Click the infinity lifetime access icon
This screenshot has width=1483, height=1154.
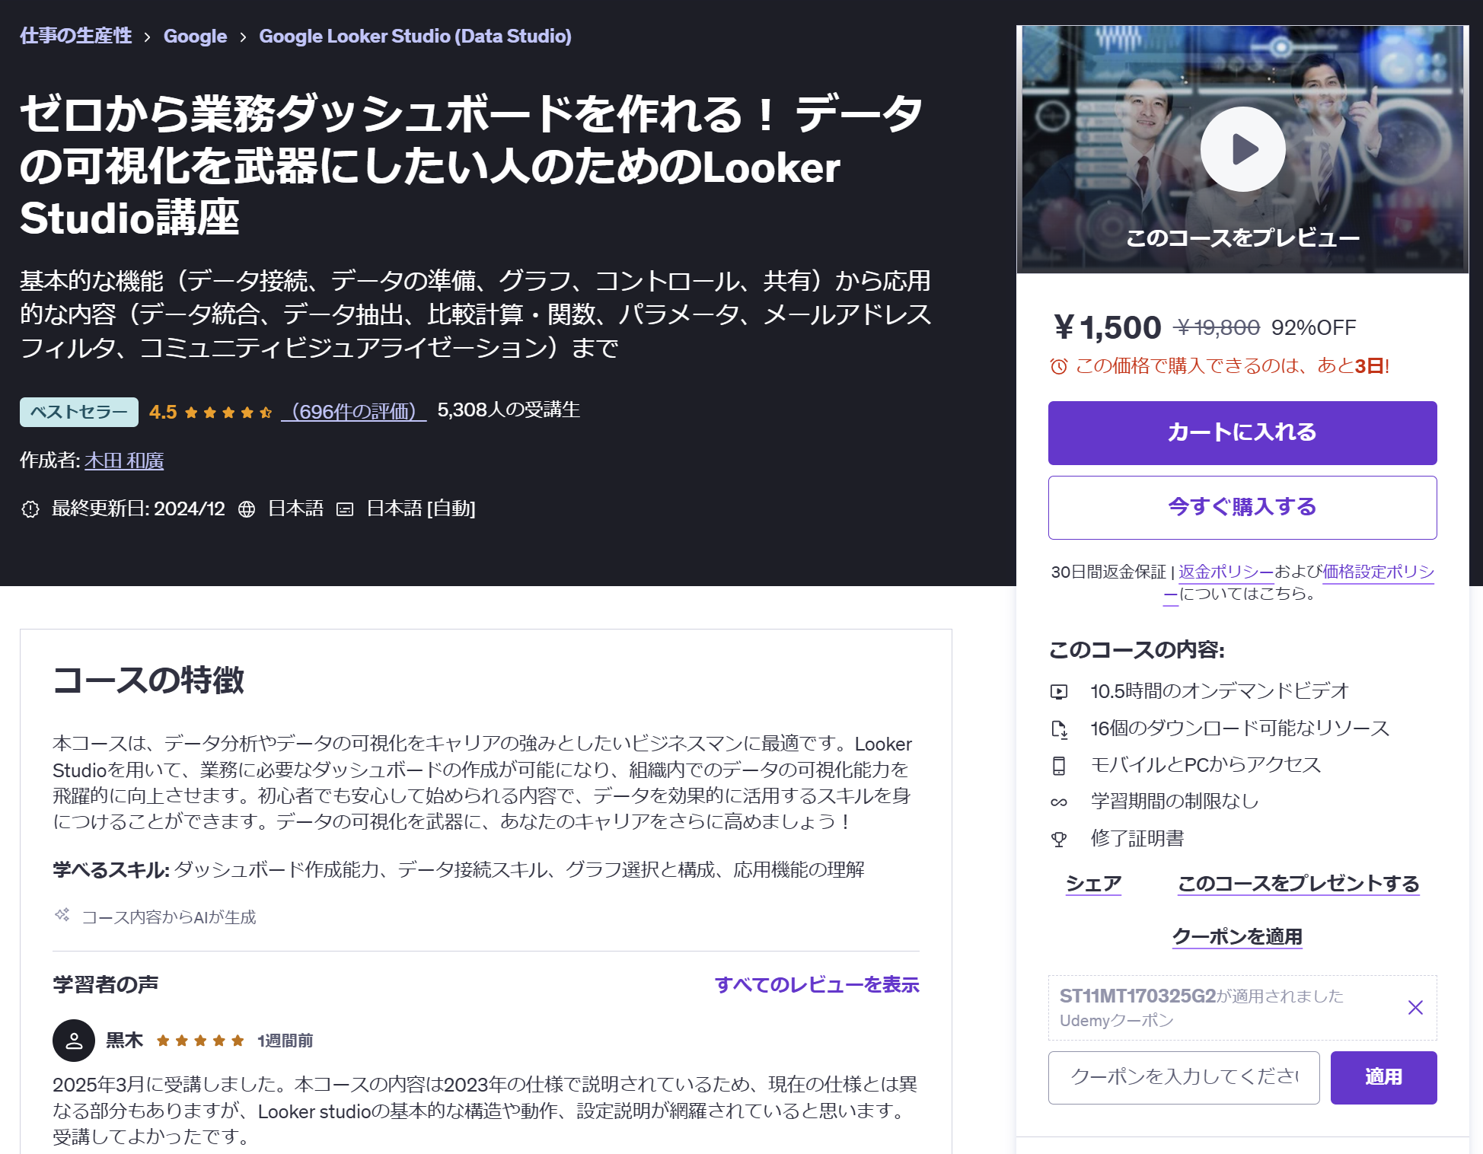tap(1059, 802)
